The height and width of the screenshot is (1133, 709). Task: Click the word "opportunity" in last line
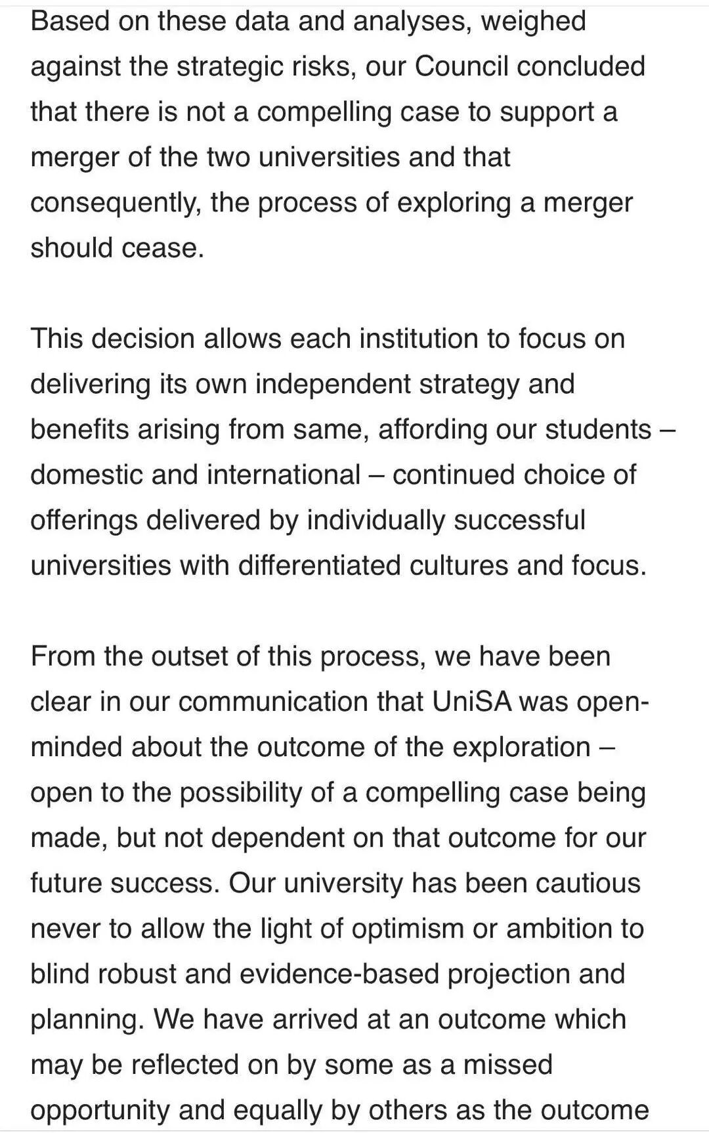coord(100,1111)
